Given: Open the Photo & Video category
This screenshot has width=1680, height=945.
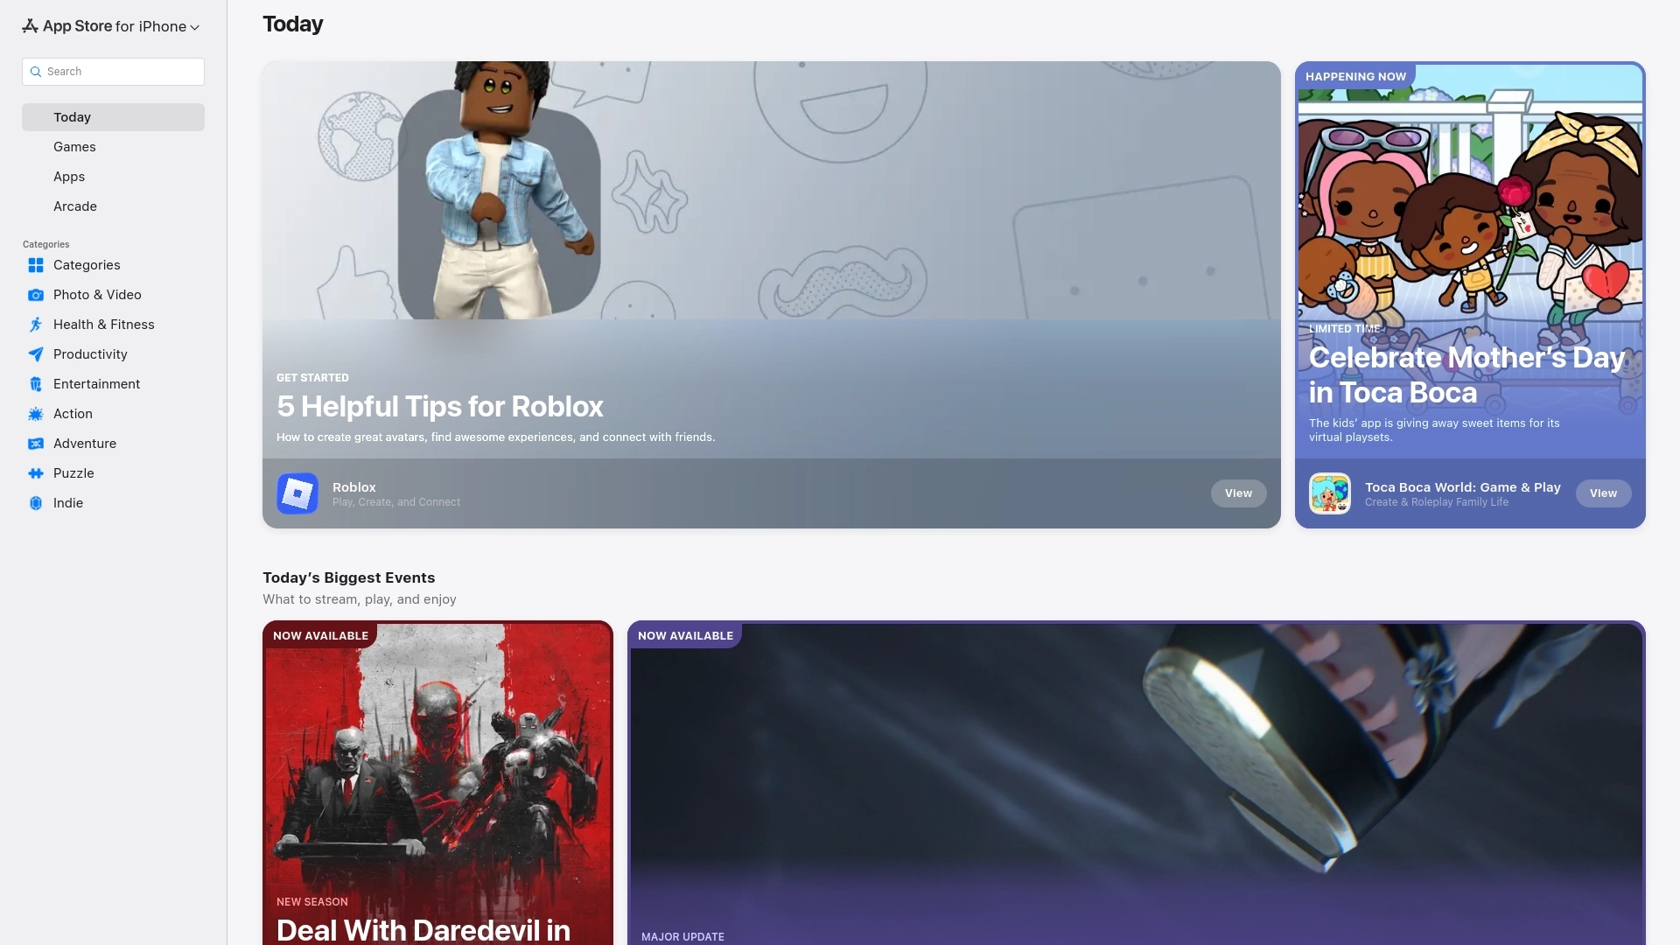Looking at the screenshot, I should [113, 295].
